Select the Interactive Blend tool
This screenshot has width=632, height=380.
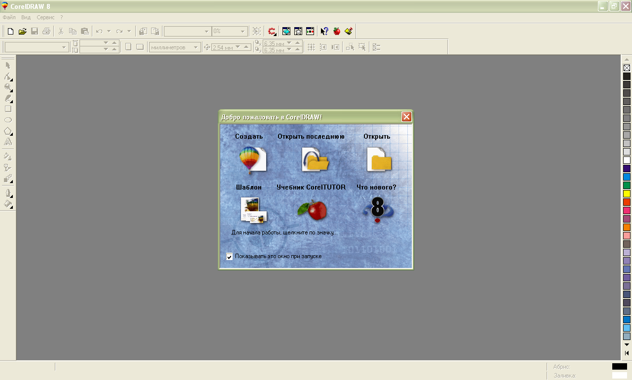click(x=8, y=178)
